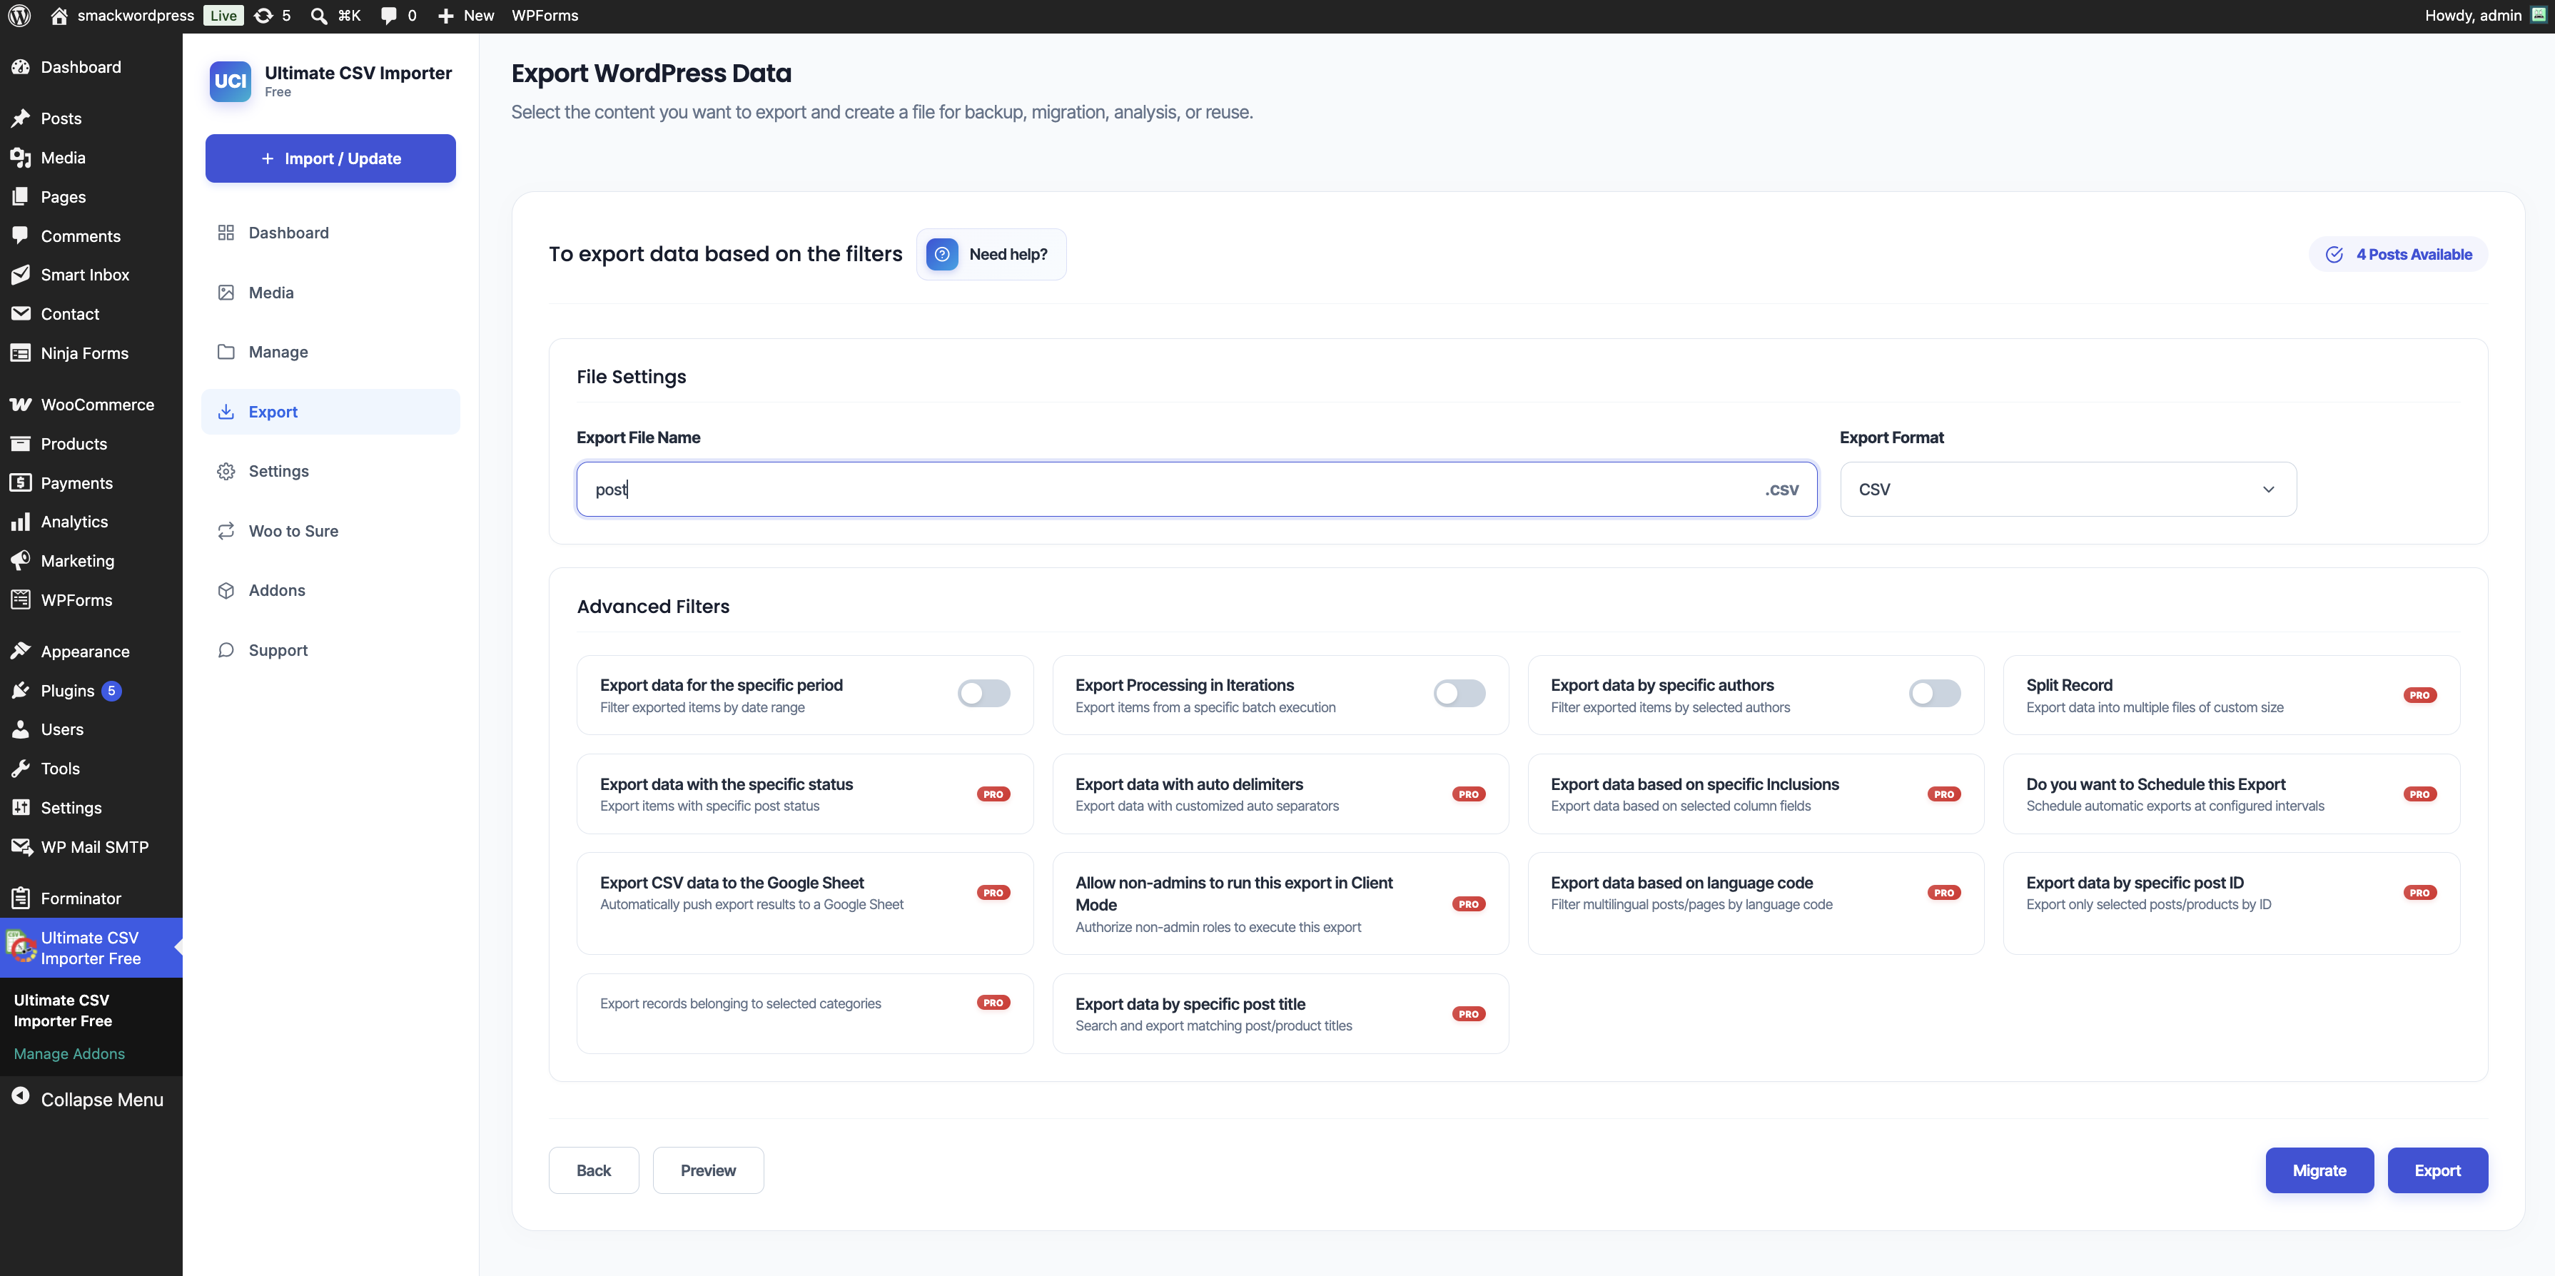Screen dimensions: 2555x1276
Task: Click 'Export records belonging to selected categories' text
Action: [740, 1003]
